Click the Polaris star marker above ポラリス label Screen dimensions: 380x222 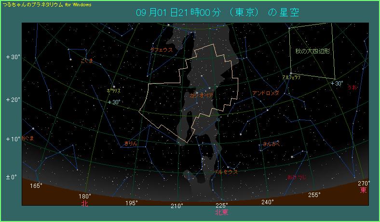[114, 87]
